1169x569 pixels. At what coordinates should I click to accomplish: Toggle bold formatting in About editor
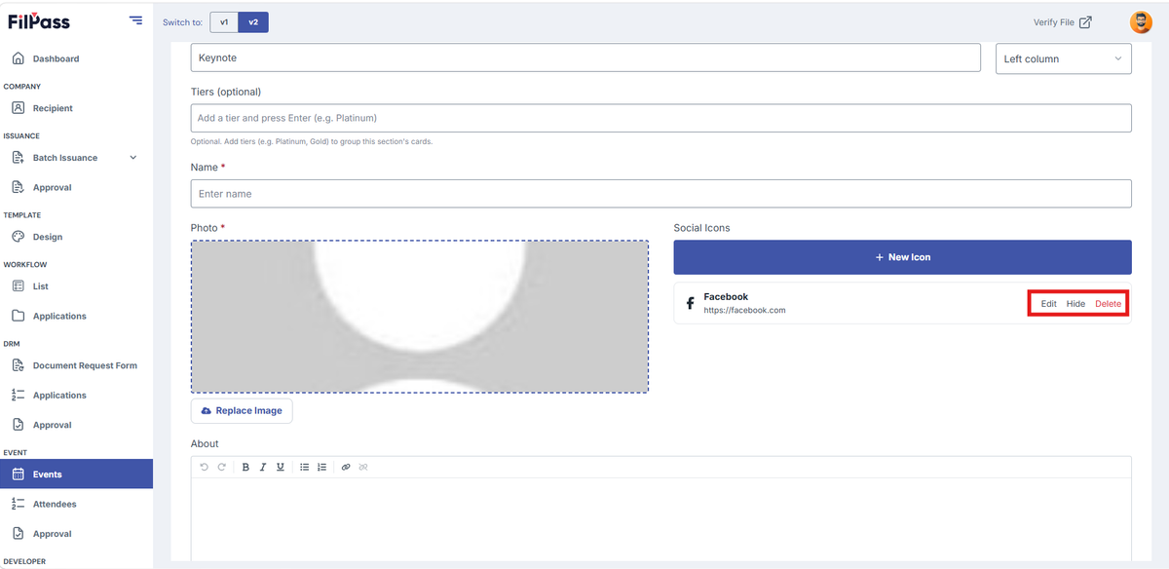245,467
